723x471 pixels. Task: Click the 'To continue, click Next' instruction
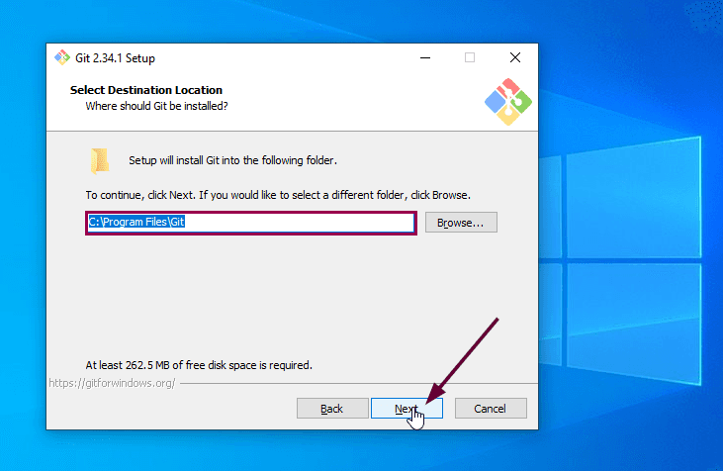[x=278, y=195]
